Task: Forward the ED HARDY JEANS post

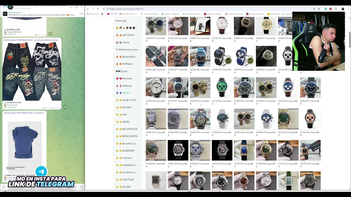Action: [65, 107]
